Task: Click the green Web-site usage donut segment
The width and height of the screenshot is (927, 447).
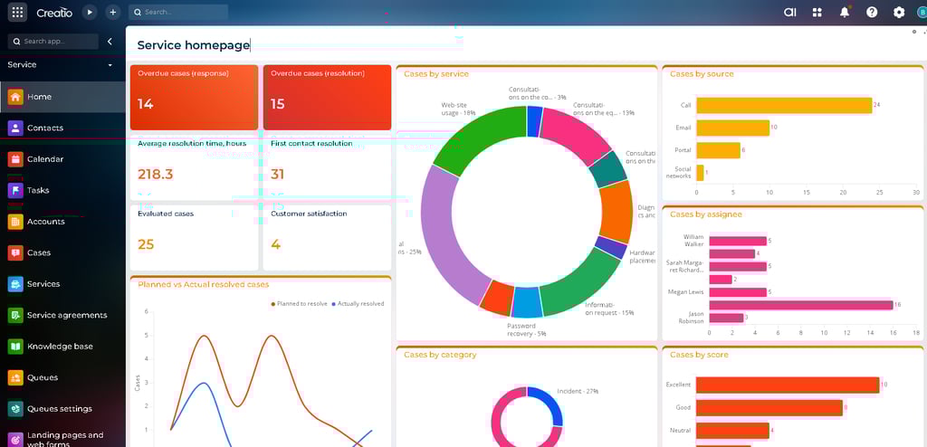Action: tap(482, 138)
